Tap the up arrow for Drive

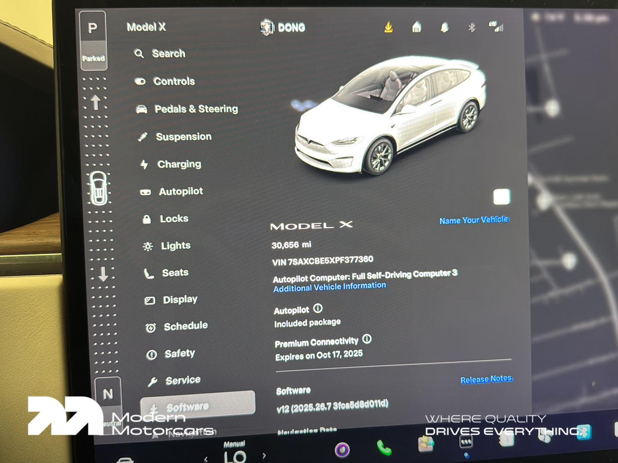[x=95, y=102]
